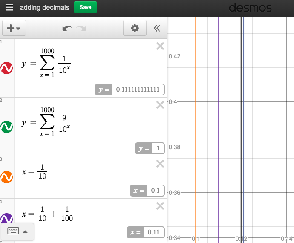Click the green Save button

[x=85, y=7]
